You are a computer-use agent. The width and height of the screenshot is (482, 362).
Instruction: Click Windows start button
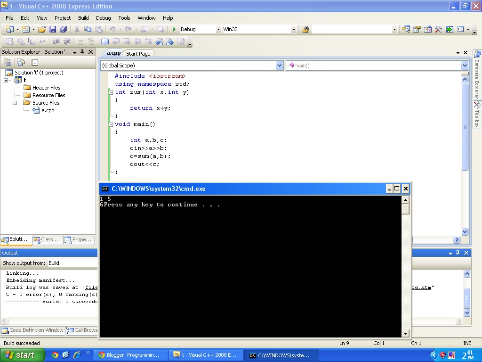22,355
